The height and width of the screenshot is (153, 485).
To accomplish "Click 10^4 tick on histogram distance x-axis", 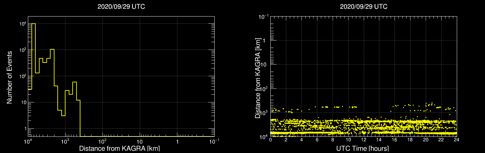I will click(28, 141).
